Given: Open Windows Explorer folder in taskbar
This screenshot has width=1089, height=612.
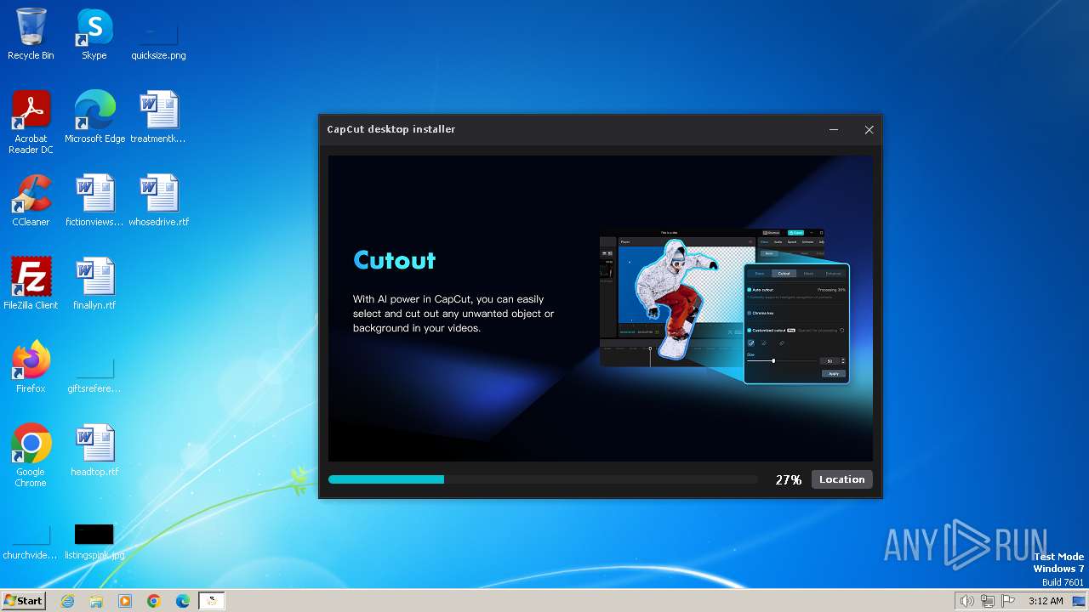Looking at the screenshot, I should [x=96, y=601].
